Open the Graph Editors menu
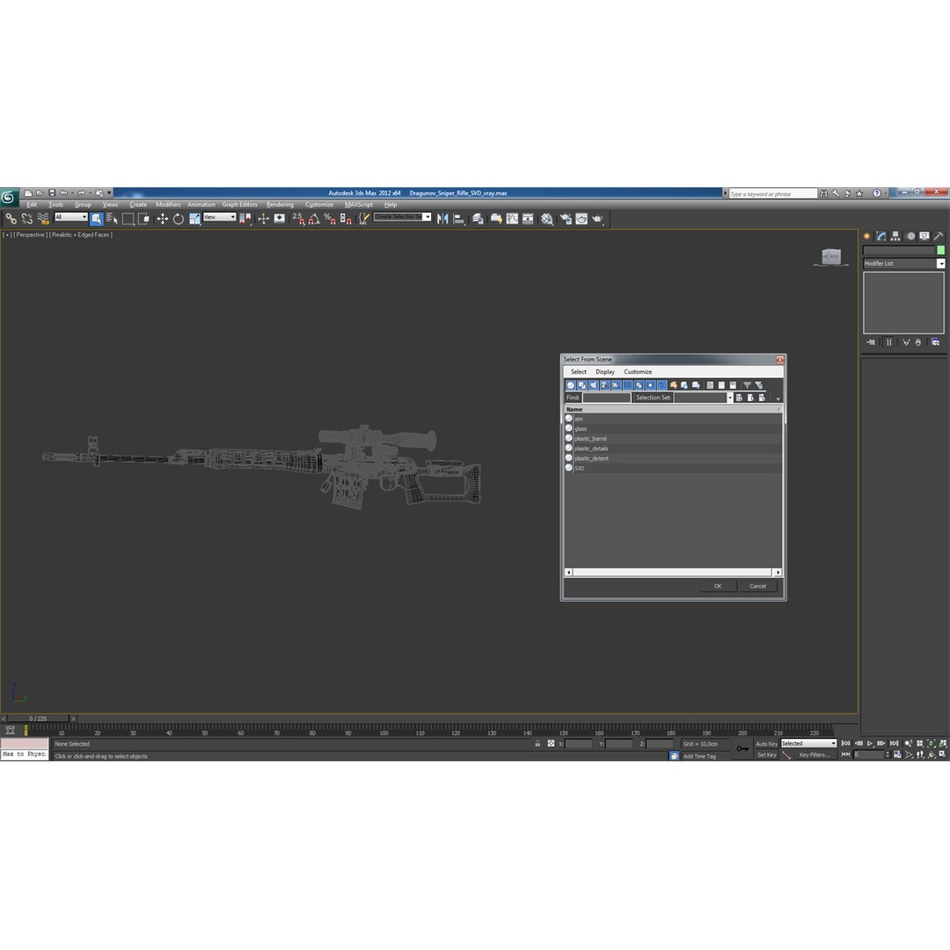 click(239, 205)
